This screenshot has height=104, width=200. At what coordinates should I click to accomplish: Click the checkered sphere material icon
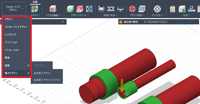[157, 9]
